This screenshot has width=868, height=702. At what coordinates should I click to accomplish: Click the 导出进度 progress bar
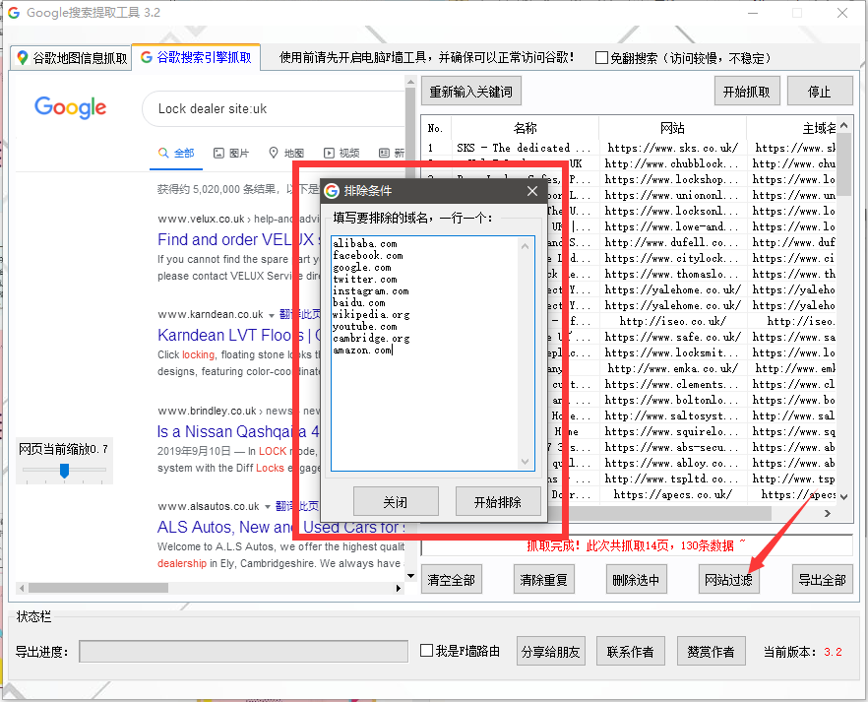tap(244, 652)
